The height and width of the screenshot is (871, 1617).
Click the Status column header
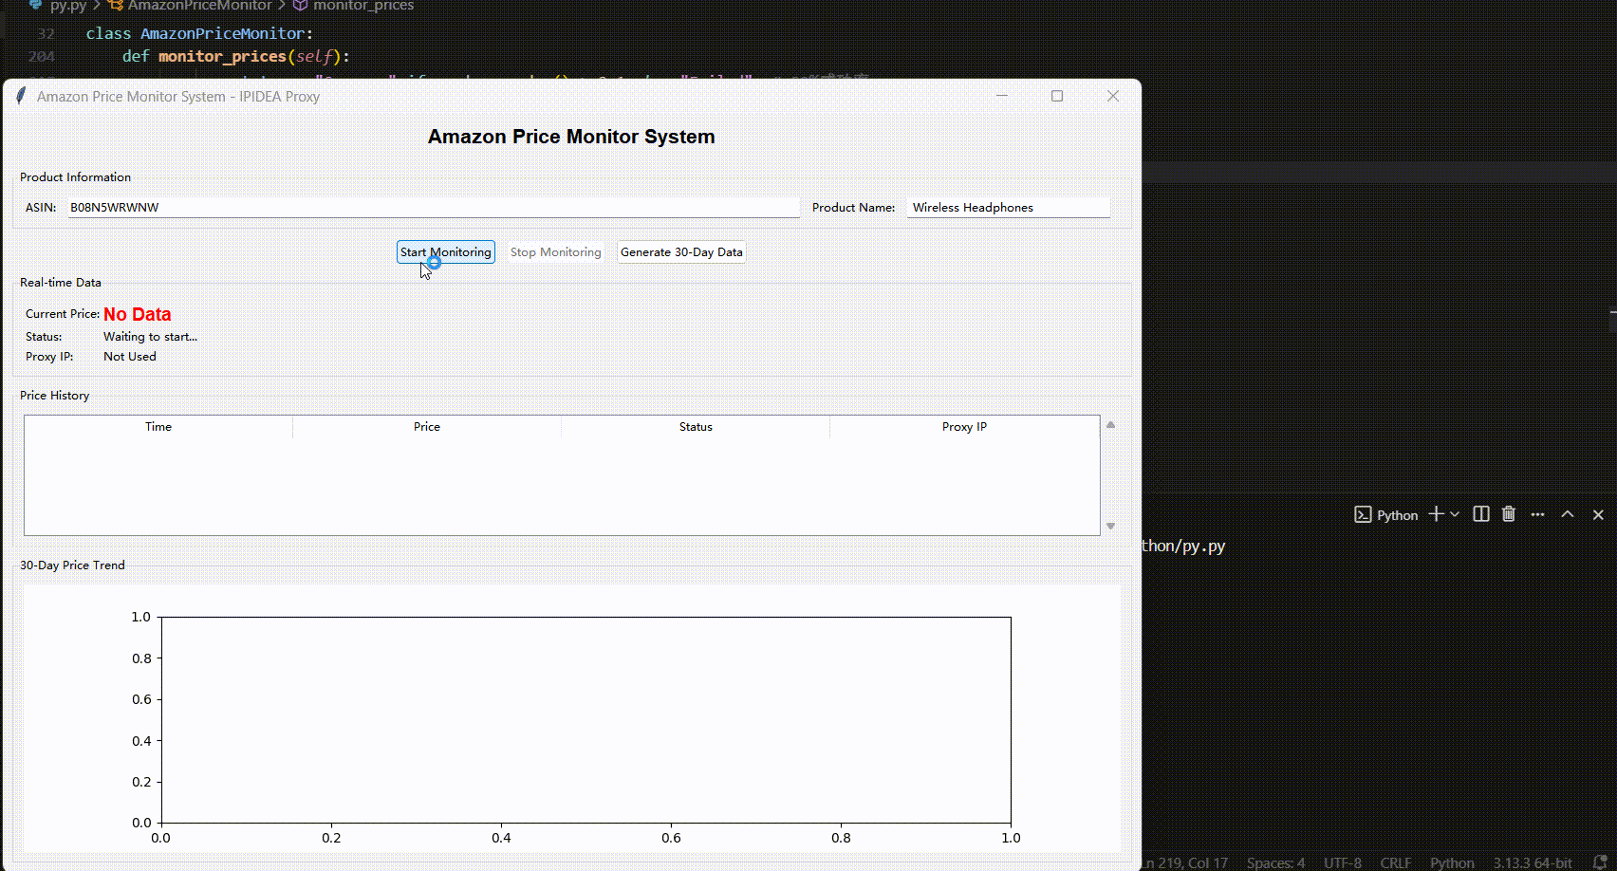click(696, 427)
